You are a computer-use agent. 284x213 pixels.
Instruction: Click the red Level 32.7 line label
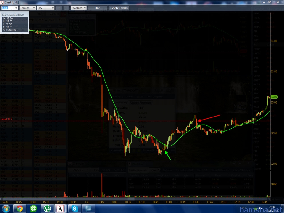(7, 119)
